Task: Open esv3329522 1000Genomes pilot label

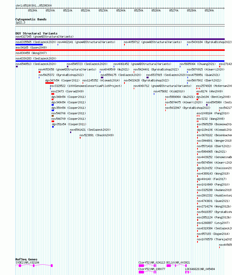Action: tap(86, 86)
